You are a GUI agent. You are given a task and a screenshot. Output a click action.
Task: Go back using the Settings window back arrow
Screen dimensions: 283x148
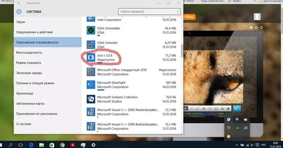click(x=19, y=3)
